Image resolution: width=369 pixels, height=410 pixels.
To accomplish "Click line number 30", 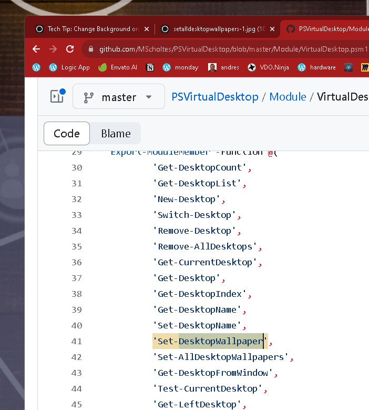I will [x=77, y=167].
